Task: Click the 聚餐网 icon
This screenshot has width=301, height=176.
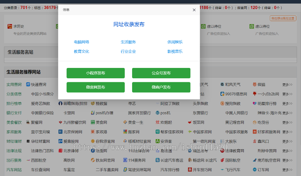Action: pos(28,122)
